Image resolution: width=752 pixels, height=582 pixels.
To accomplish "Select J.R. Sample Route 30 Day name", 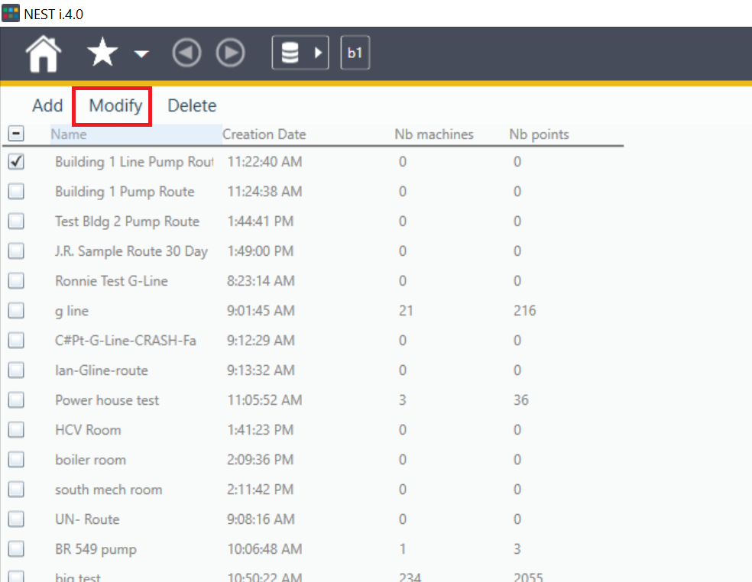I will click(x=131, y=251).
